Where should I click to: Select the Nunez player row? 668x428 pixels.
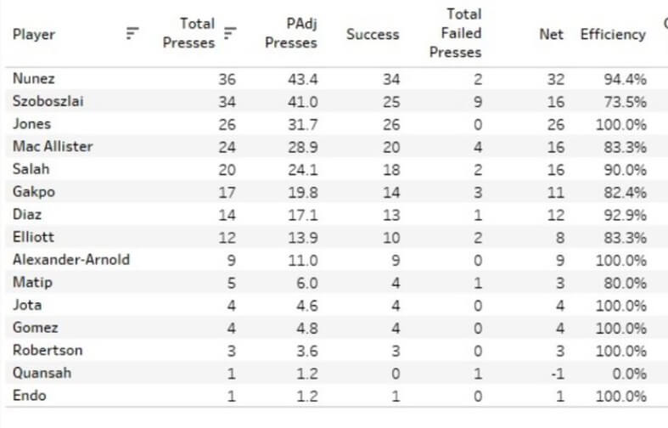[330, 79]
